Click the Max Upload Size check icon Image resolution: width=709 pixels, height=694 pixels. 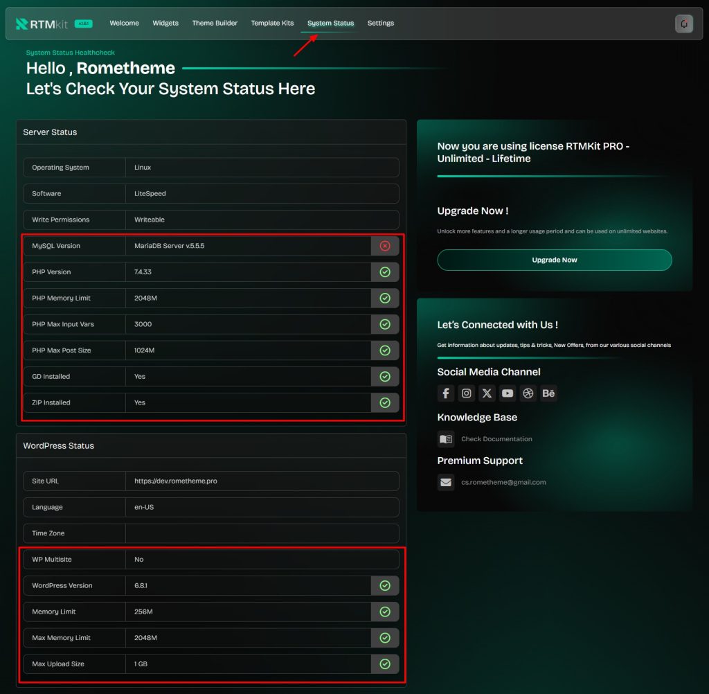click(x=385, y=664)
